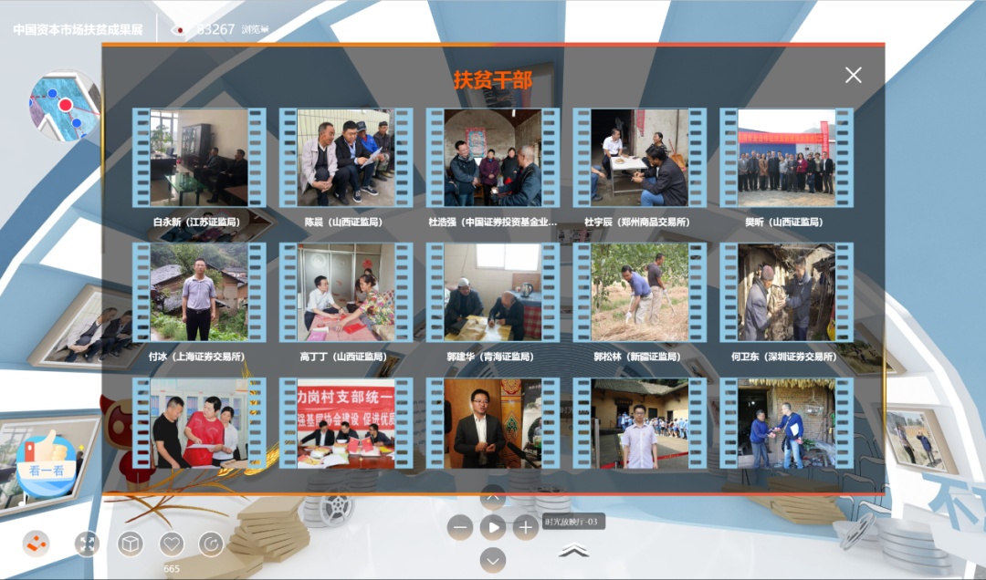Click caption 白永新 (江苏证监局)

(x=197, y=222)
